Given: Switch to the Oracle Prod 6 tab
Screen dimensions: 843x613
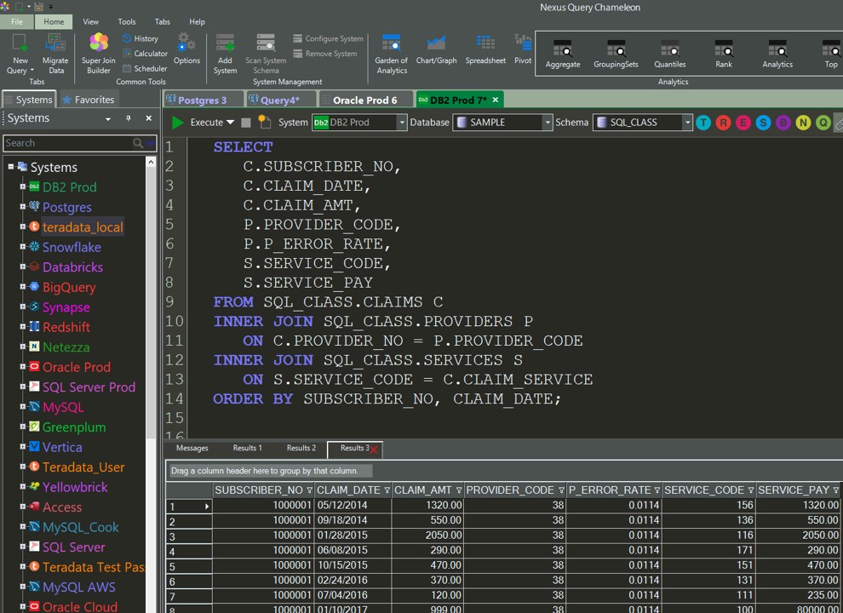Looking at the screenshot, I should coord(364,100).
